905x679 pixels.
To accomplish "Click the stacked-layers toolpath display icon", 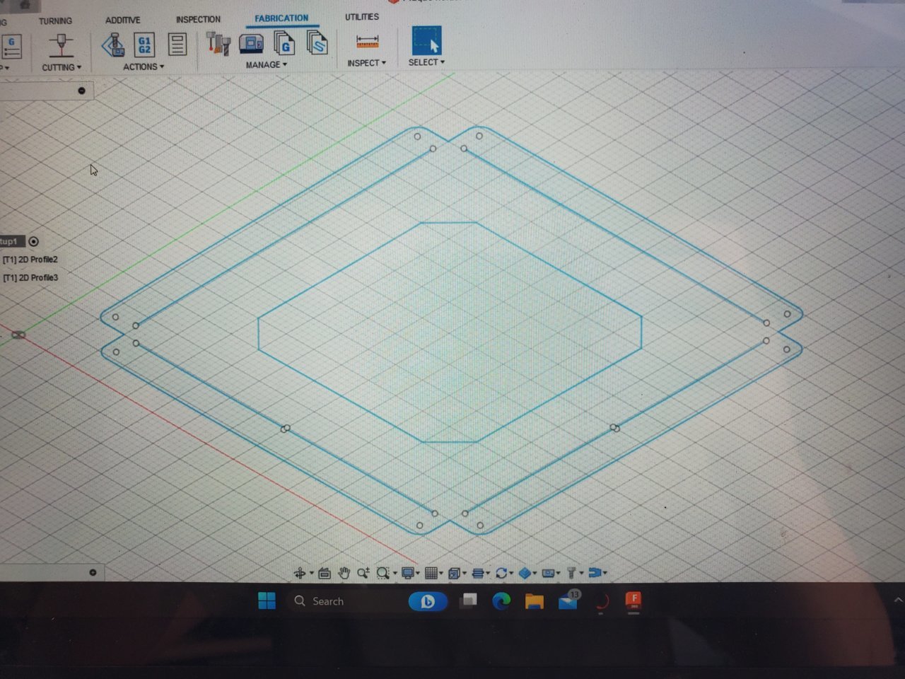I will pos(478,573).
